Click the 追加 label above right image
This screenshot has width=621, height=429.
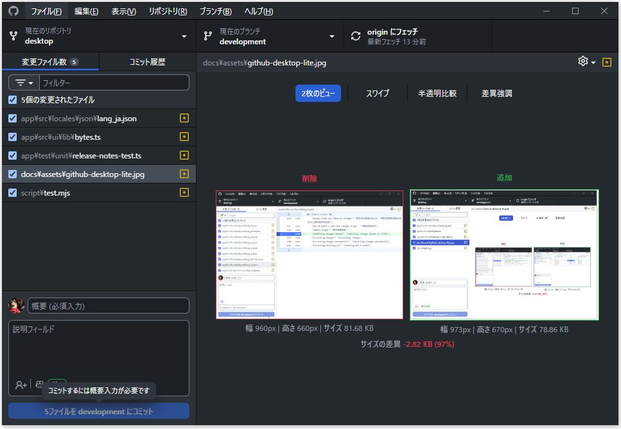click(x=504, y=178)
